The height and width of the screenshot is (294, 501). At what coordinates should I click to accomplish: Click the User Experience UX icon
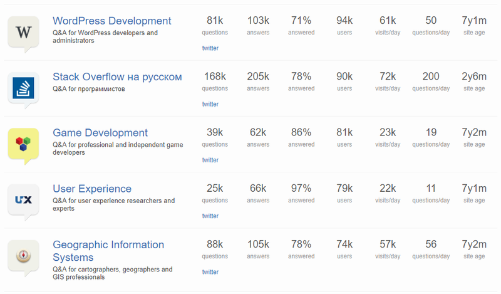(23, 200)
